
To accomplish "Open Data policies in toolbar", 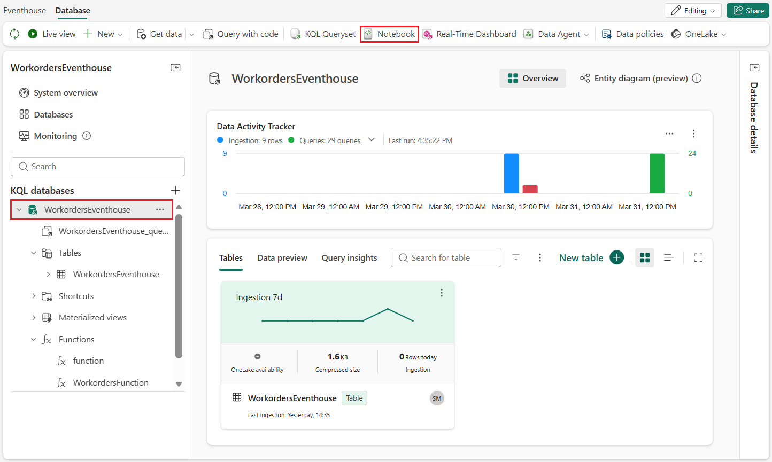I will pos(632,34).
